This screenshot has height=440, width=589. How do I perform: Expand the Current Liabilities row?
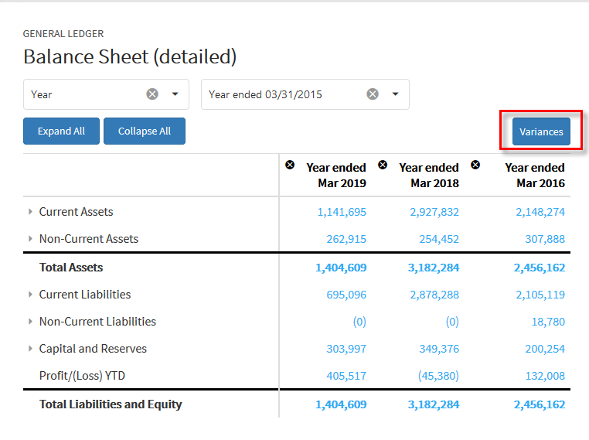tap(30, 294)
